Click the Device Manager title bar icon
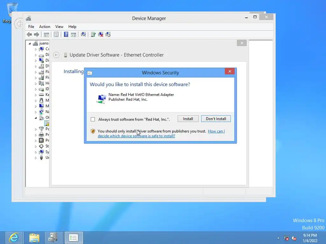Screen dimensions: 326x244 click(x=28, y=18)
